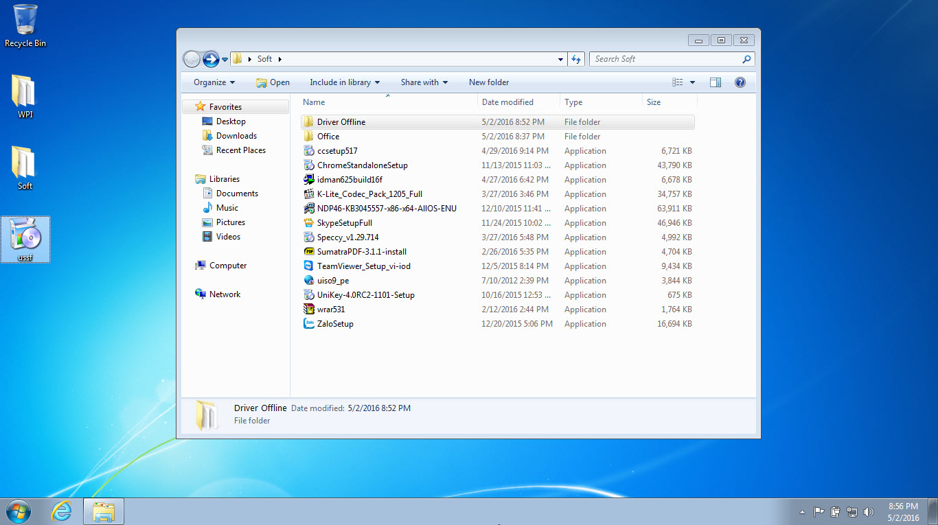Open the Change your view dropdown arrow
This screenshot has width=938, height=525.
[x=692, y=82]
